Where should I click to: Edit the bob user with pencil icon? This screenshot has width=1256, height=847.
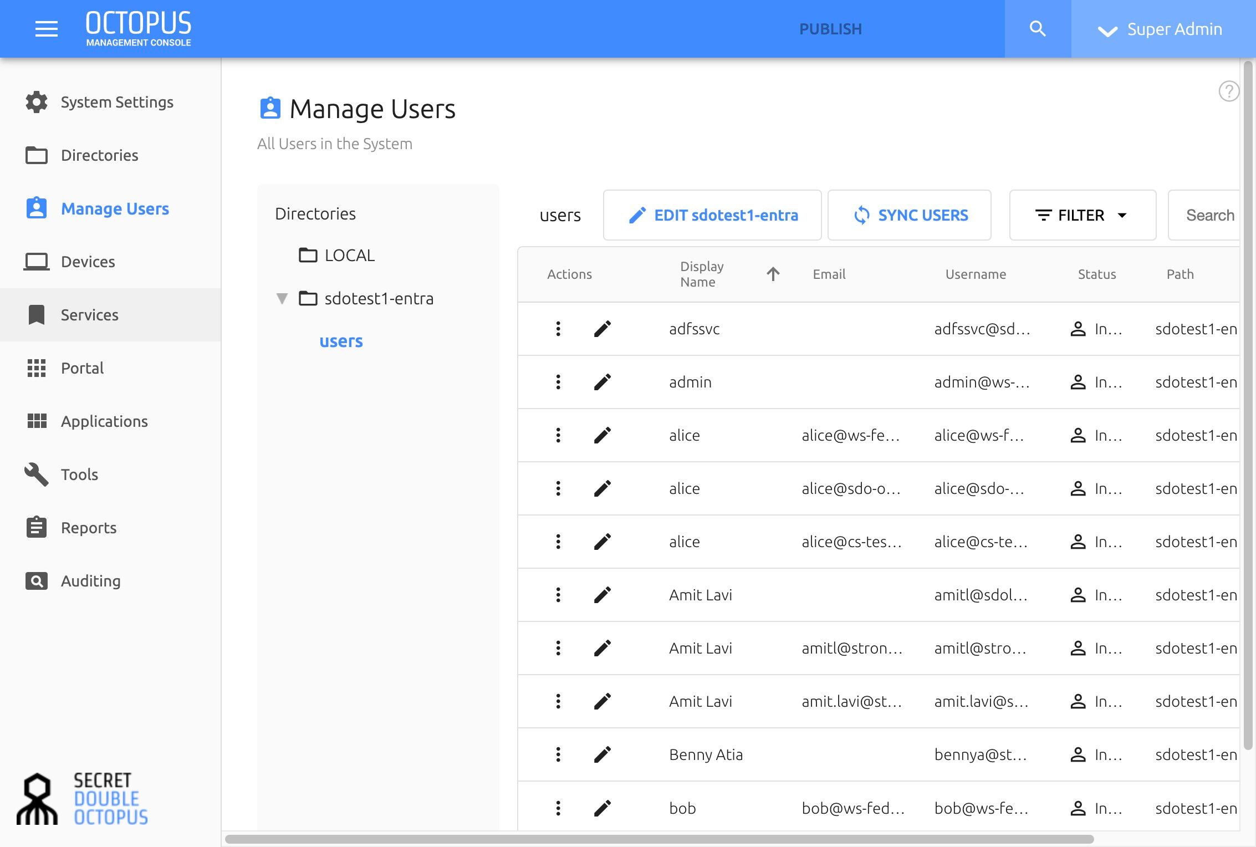coord(603,808)
